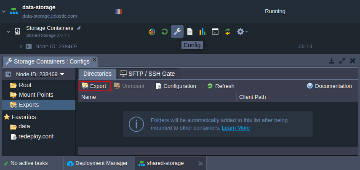The width and height of the screenshot is (360, 170).
Task: Select the Directories tab
Action: click(x=97, y=74)
